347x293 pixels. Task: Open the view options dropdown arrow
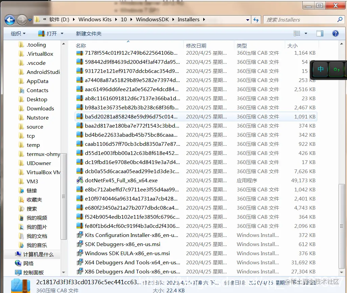click(306, 33)
